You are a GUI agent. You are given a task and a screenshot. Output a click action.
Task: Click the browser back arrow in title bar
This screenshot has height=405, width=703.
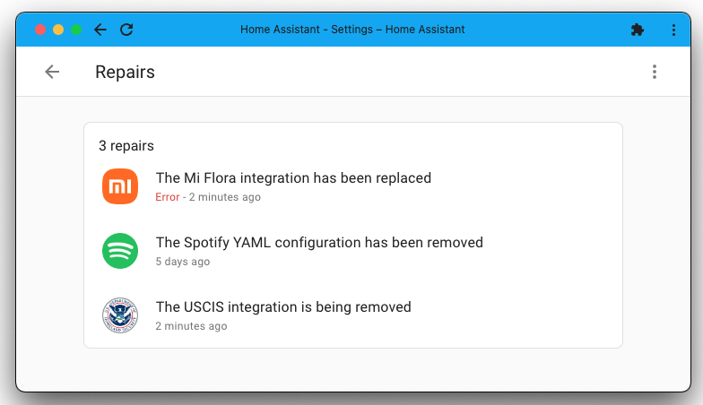point(100,30)
